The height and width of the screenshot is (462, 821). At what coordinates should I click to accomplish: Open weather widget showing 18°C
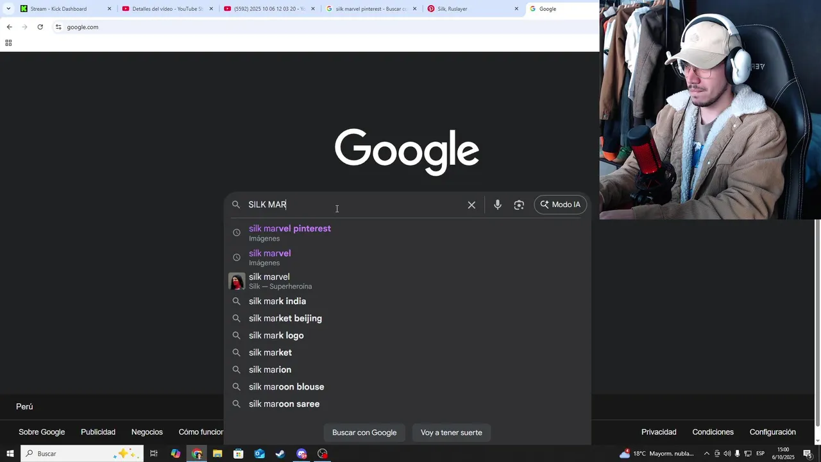click(657, 454)
